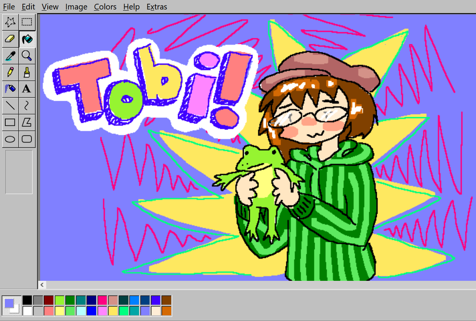Select the periwinkle palette swatch
The height and width of the screenshot is (321, 476).
[145, 311]
